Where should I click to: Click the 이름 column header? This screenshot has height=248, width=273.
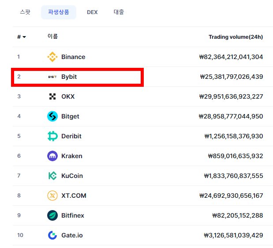(53, 37)
